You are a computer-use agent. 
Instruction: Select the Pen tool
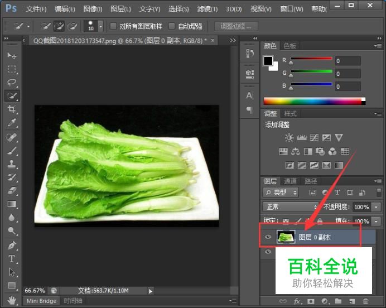[x=12, y=246]
